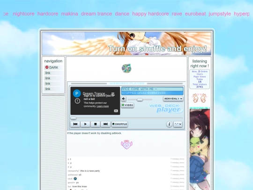Click the track seek bar handle
This screenshot has height=190, width=253.
[x=74, y=118]
